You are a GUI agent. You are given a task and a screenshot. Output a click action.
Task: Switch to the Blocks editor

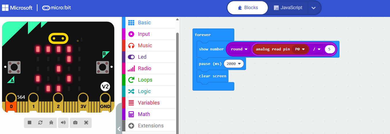(x=248, y=8)
